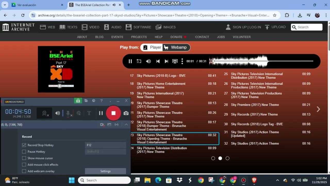Open Chrome downloads icon
This screenshot has height=186, width=330.
pos(300,15)
